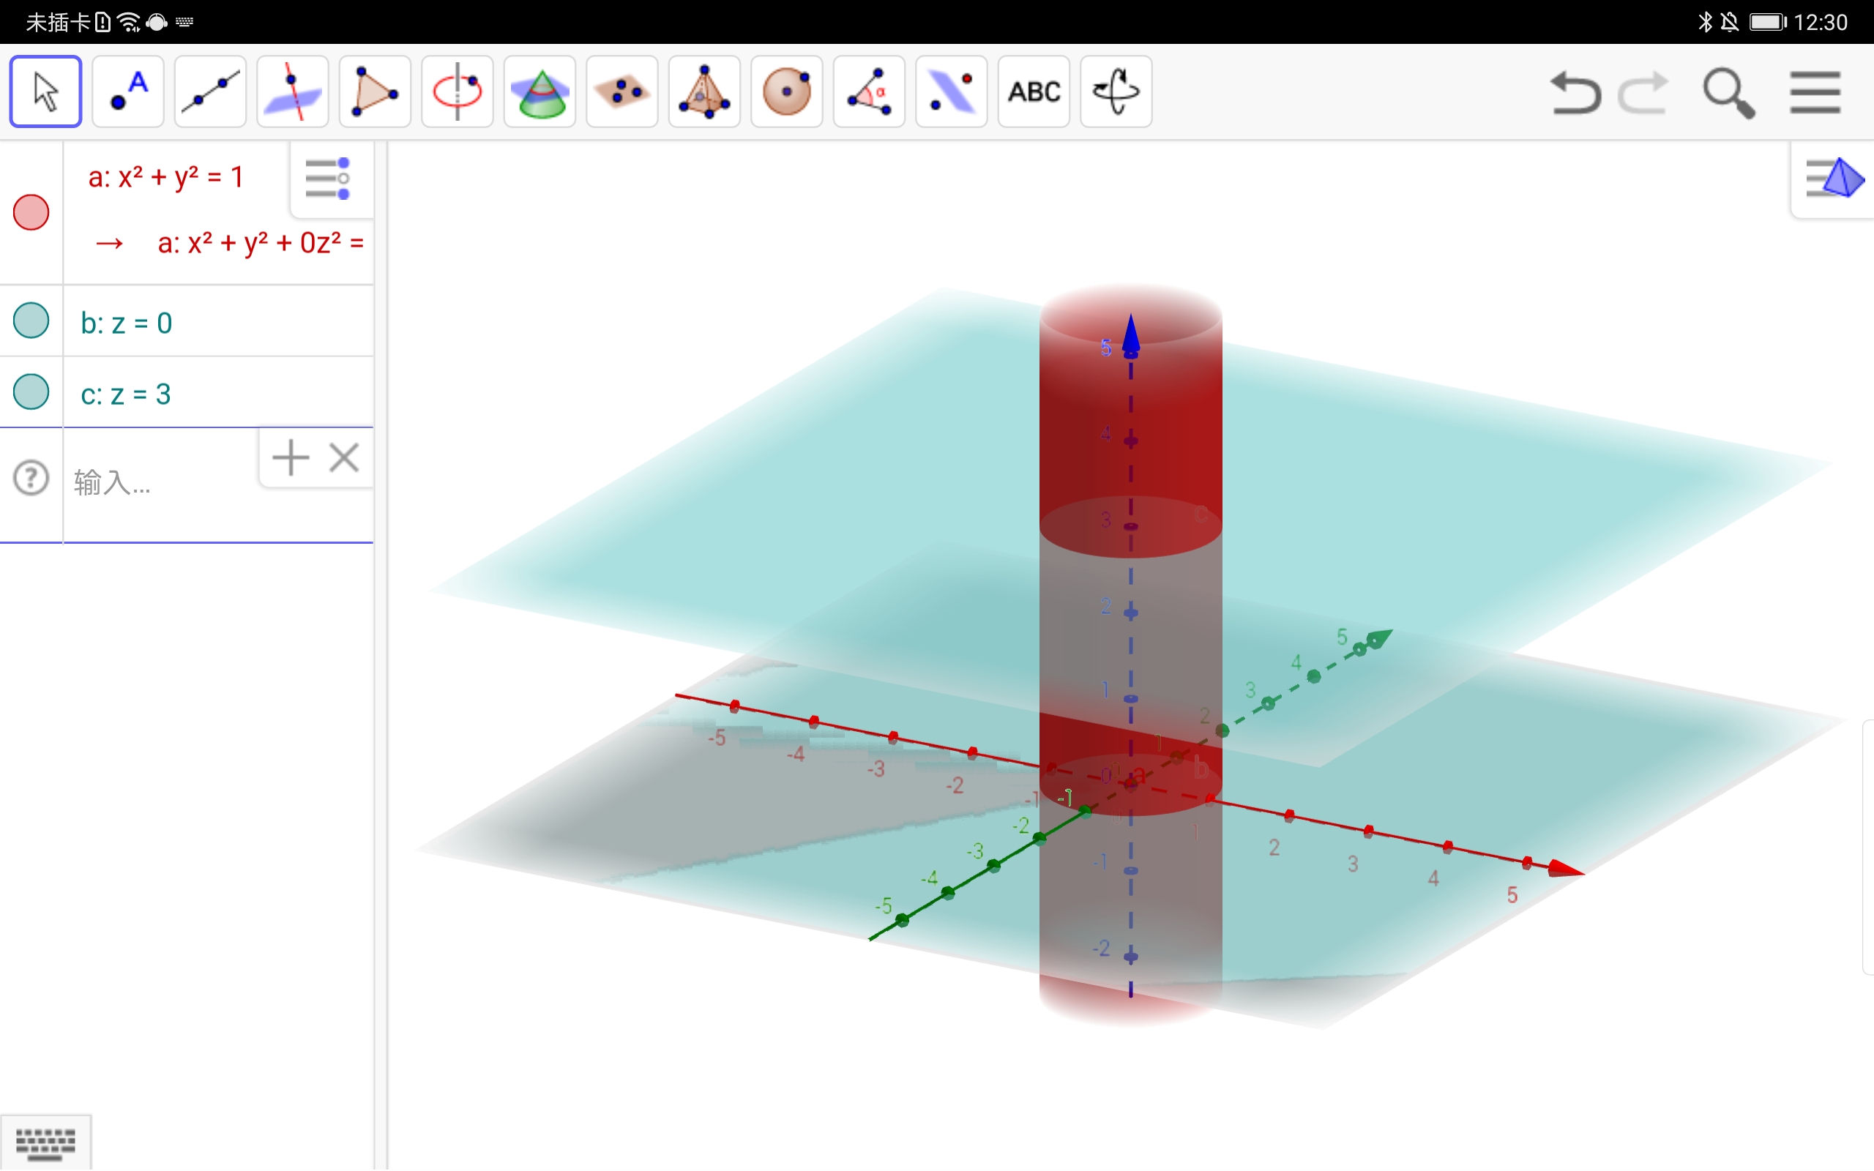
Task: Select the Perpendicular line tool
Action: point(293,91)
